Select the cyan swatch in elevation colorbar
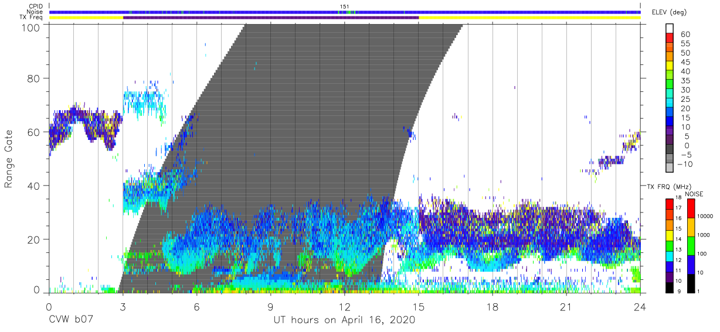720x332 pixels. [x=670, y=102]
